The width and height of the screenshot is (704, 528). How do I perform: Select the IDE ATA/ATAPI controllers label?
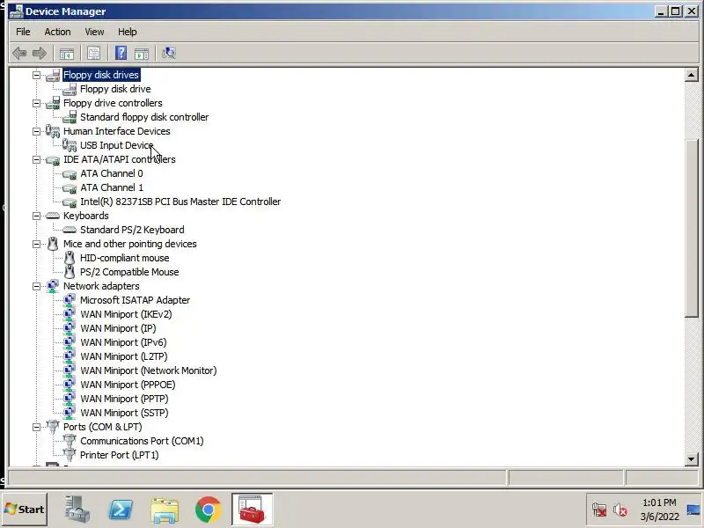point(119,159)
